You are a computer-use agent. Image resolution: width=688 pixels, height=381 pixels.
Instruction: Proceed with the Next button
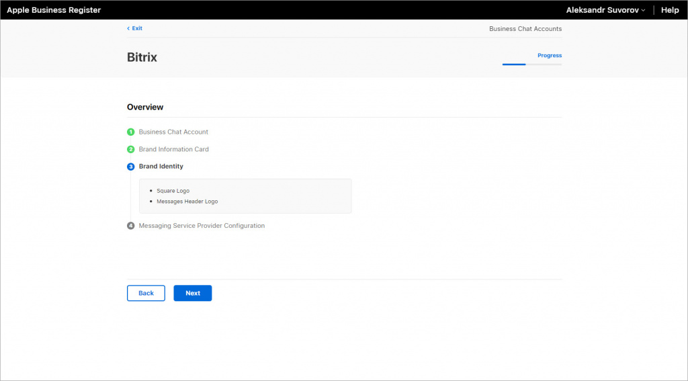[x=193, y=293]
